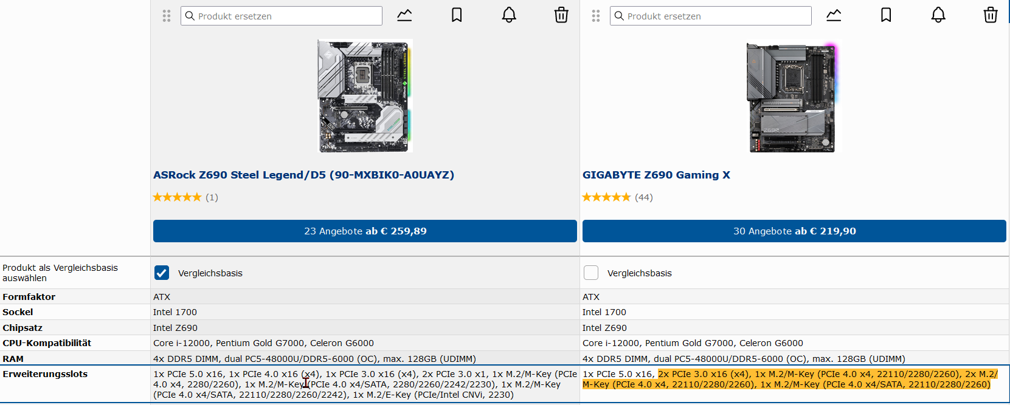Click the ASRock motherboard product image
Viewport: 1010px width, 405px height.
coord(365,96)
